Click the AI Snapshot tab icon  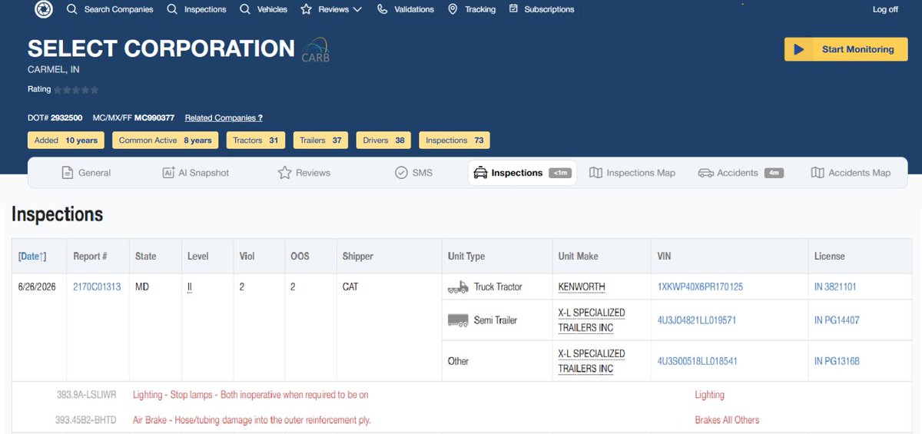click(x=168, y=173)
